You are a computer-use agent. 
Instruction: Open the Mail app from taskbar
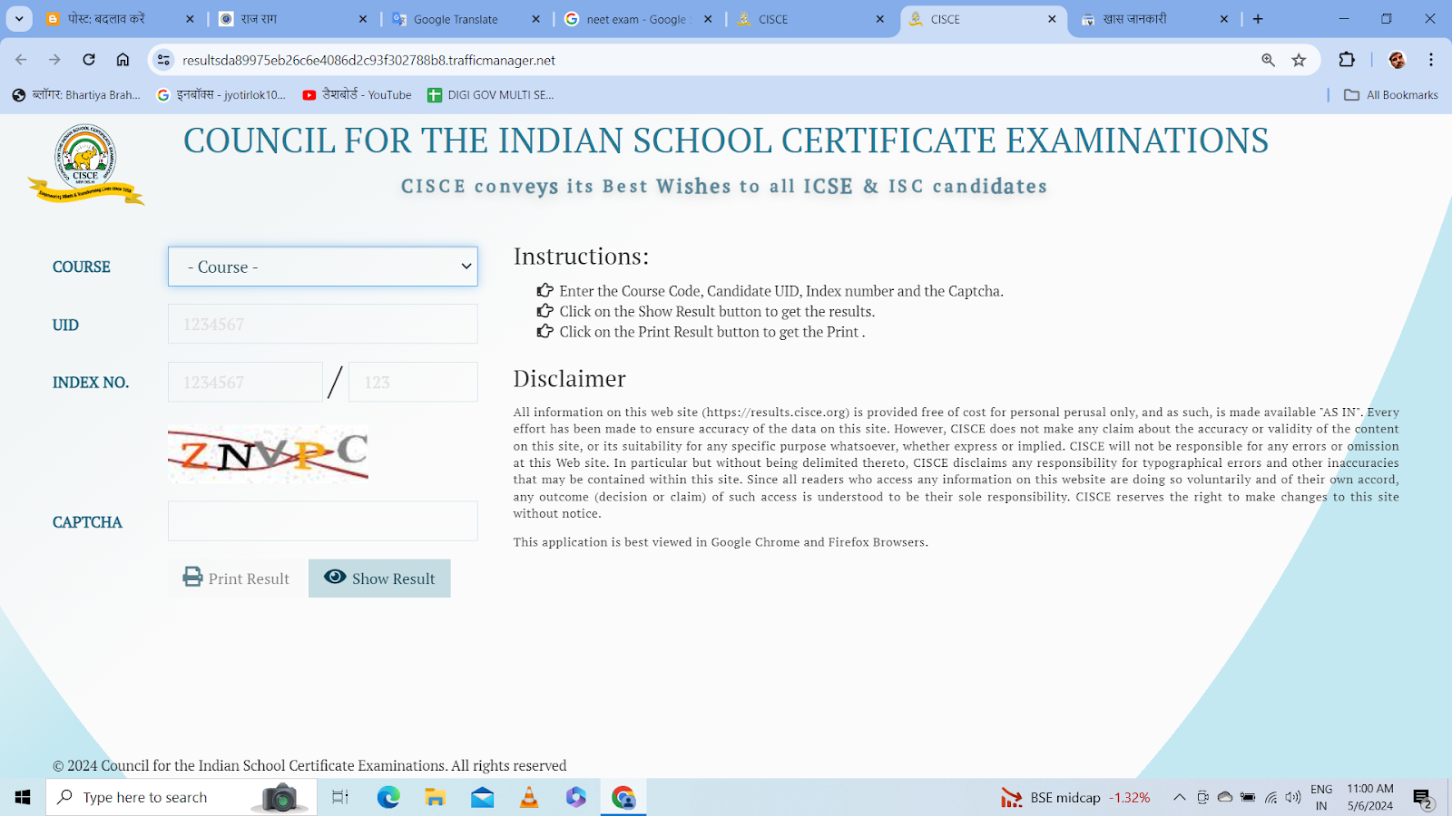tap(483, 797)
